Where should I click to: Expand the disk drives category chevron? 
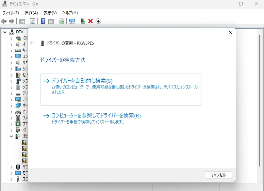(11, 94)
